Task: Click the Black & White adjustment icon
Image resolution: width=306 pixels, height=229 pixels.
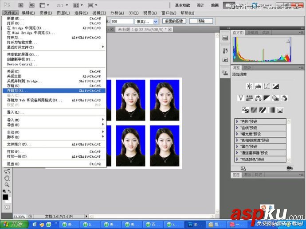Action: point(267,98)
